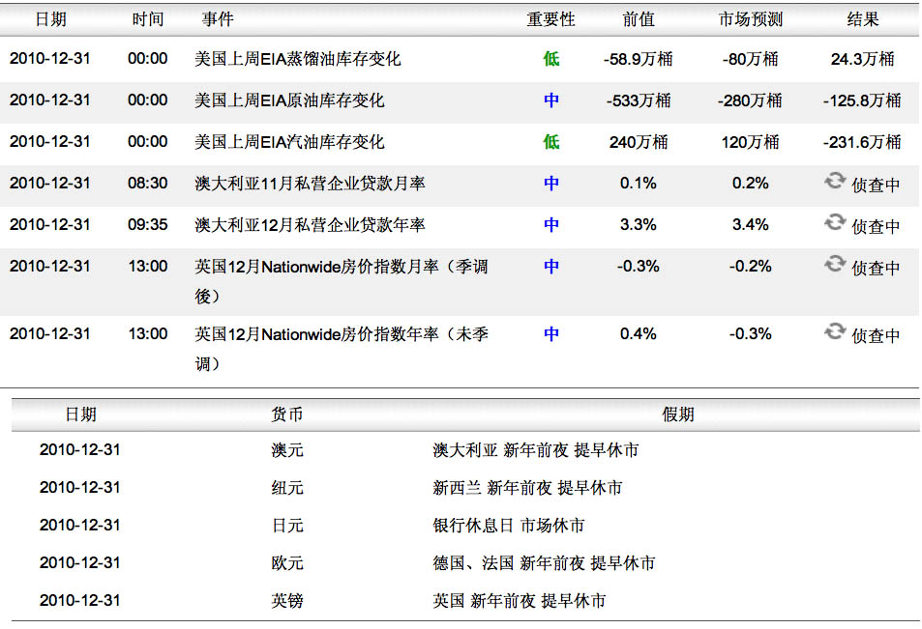Click currency 英镑 in holiday table
The image size is (922, 629).
[x=287, y=601]
